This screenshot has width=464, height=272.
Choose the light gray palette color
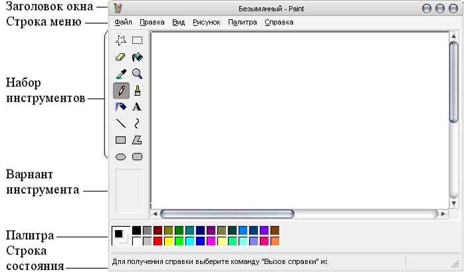pyautogui.click(x=147, y=241)
